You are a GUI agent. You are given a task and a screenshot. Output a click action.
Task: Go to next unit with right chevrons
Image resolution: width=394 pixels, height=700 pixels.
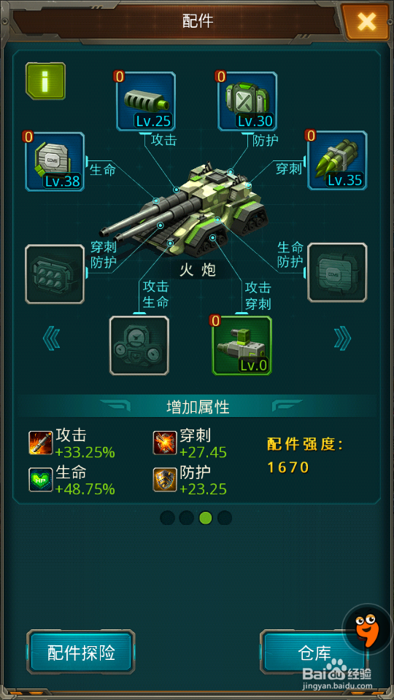pos(343,339)
